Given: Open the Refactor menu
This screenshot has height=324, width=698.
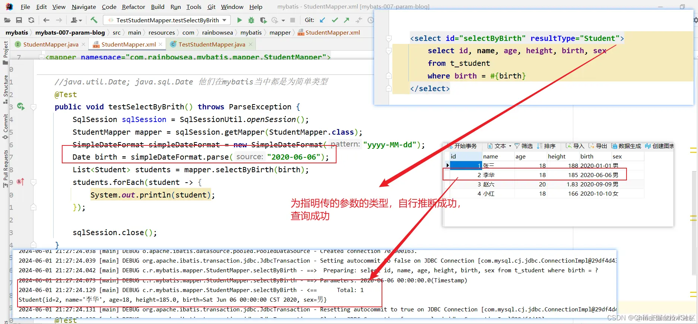Looking at the screenshot, I should point(133,7).
